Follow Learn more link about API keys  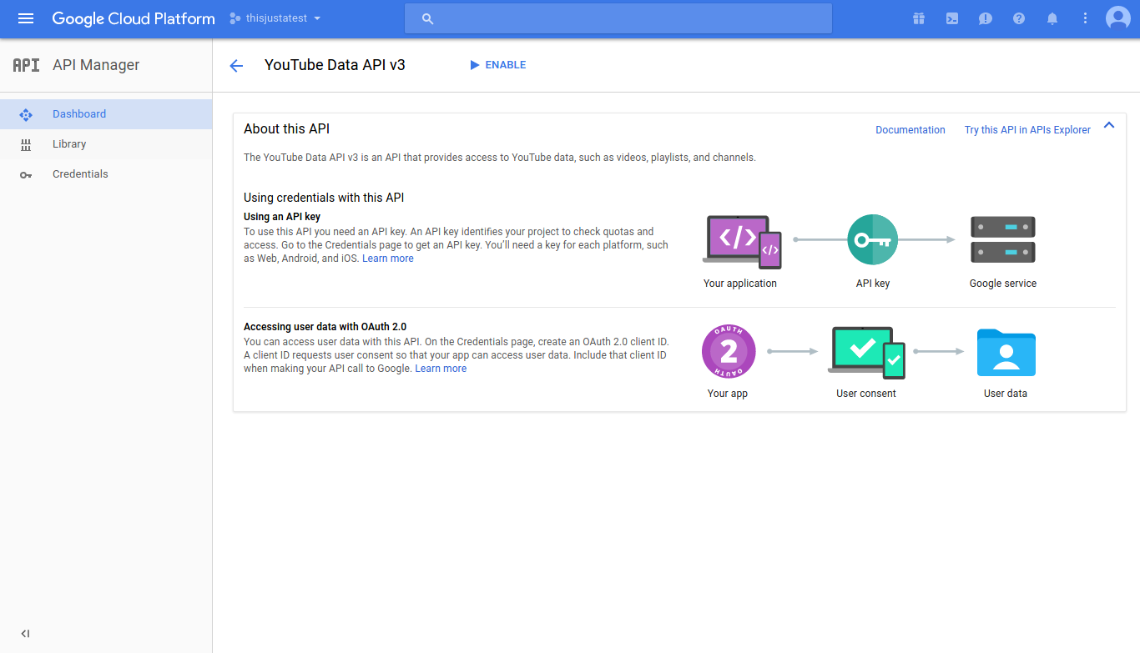coord(388,259)
